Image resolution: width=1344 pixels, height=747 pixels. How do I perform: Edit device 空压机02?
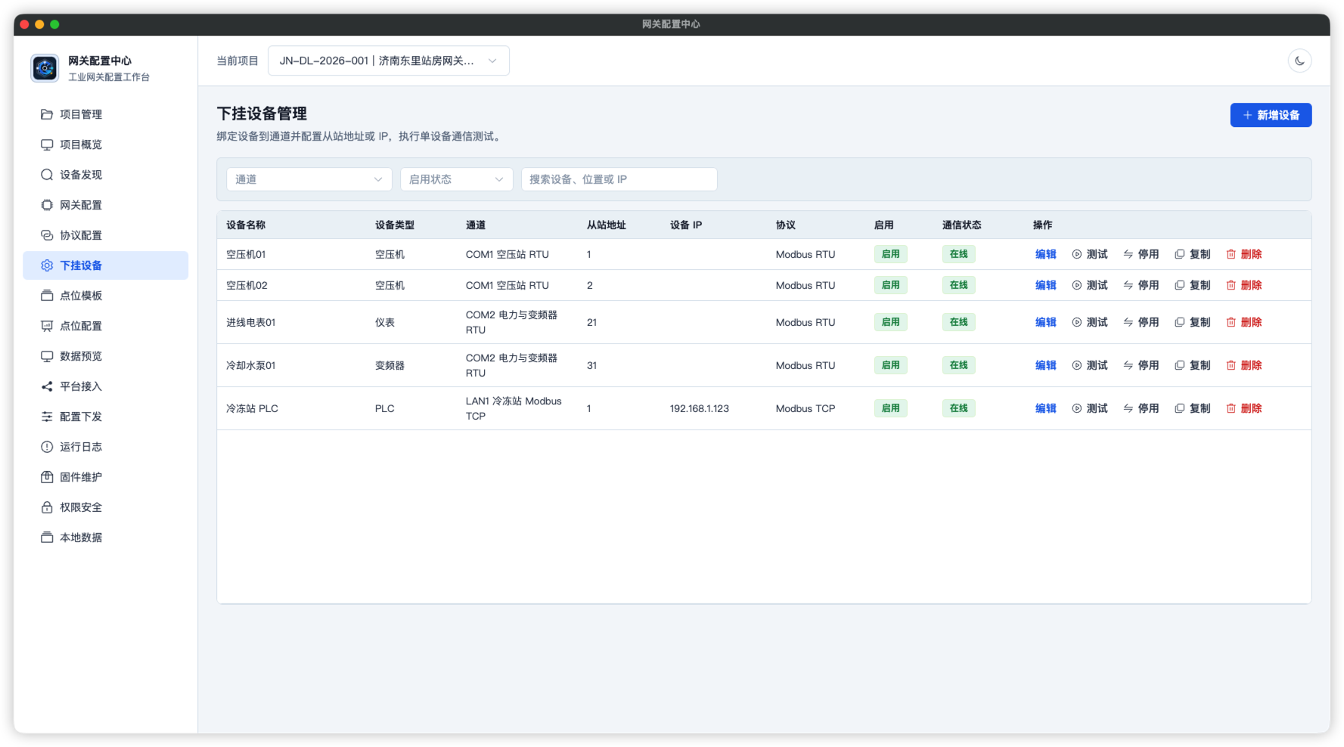(x=1045, y=285)
